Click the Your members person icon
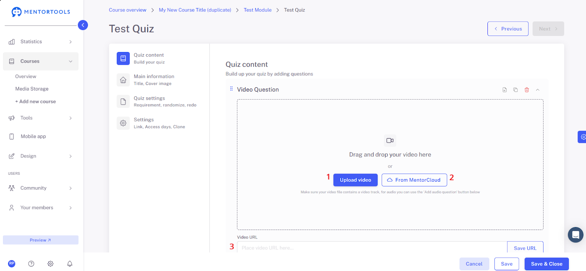 point(12,208)
